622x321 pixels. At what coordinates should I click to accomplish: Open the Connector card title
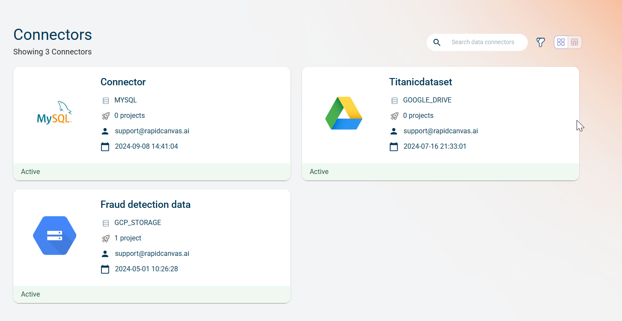123,82
